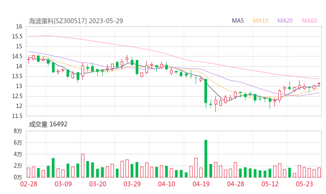326x194 pixels.
Task: Click the 13.5 price axis label
Action: pos(17,76)
